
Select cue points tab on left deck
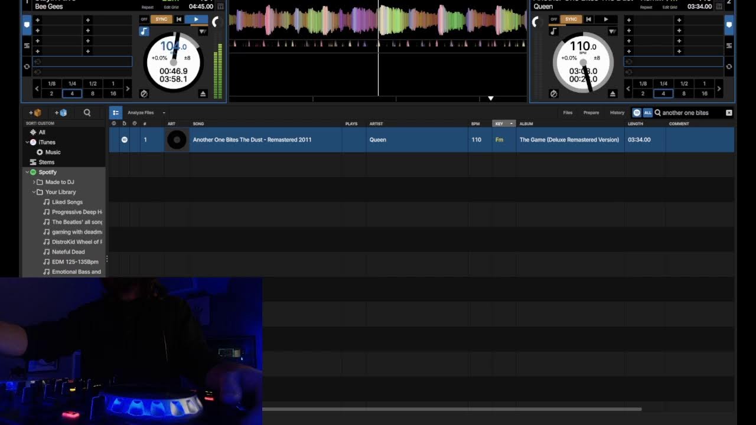click(x=27, y=25)
